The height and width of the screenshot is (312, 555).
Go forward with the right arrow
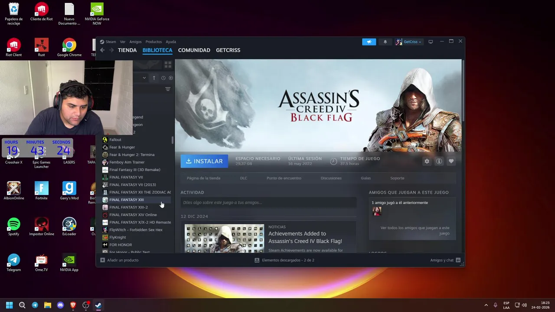click(111, 50)
